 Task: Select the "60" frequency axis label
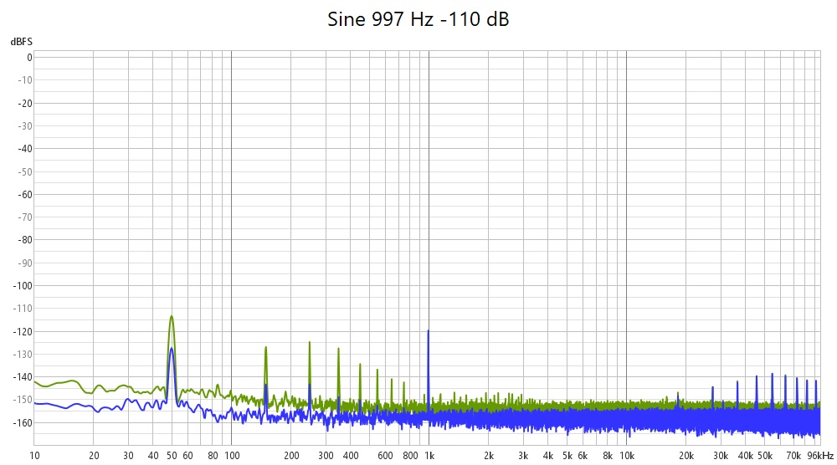tap(187, 456)
